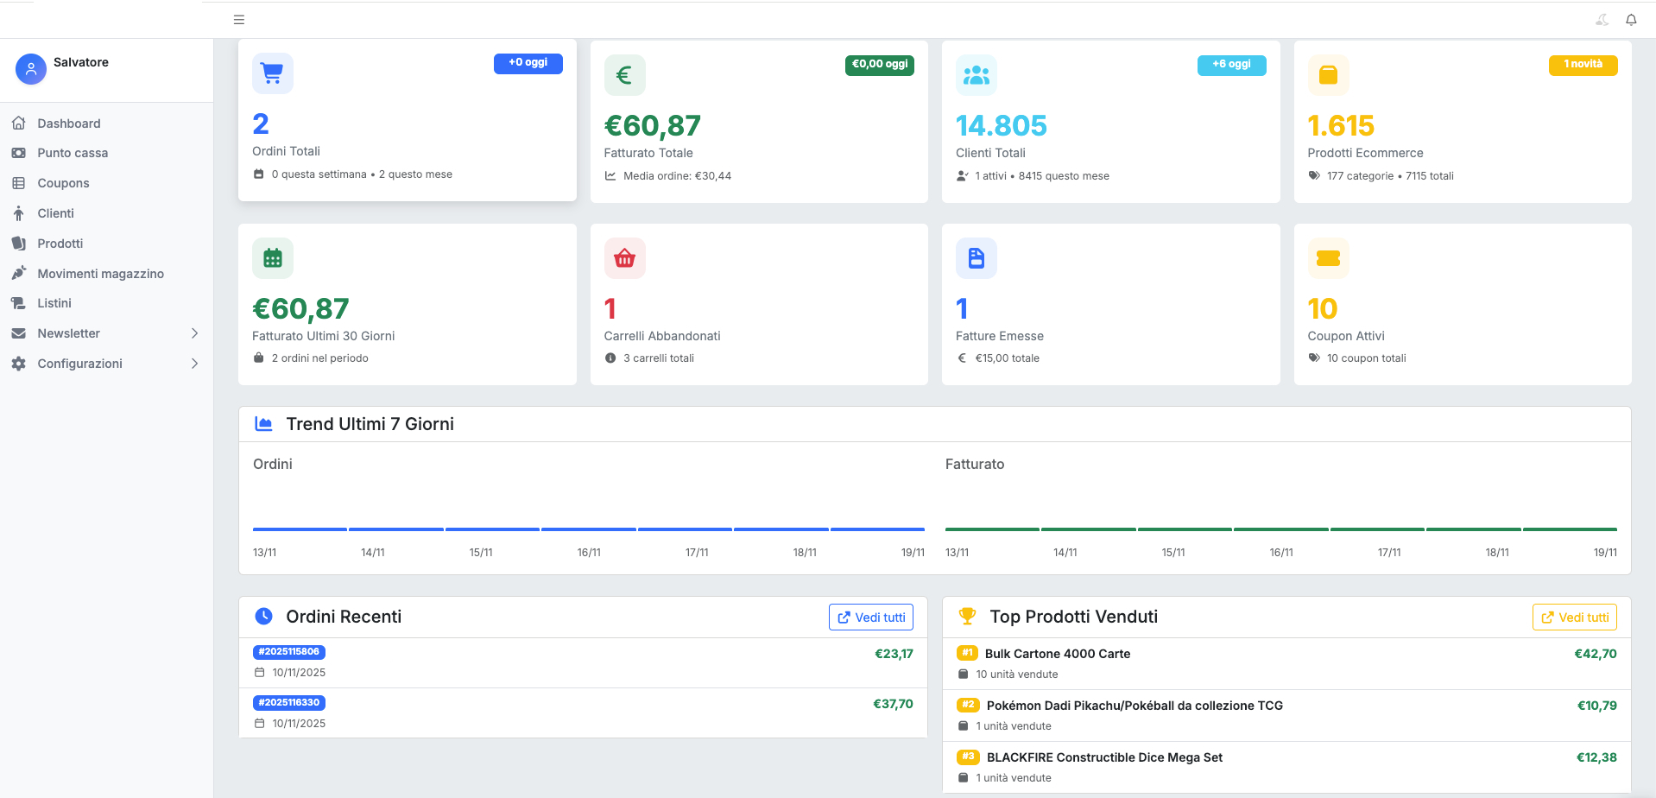Go to Movimenti magazzino section
The image size is (1656, 798).
[x=100, y=273]
